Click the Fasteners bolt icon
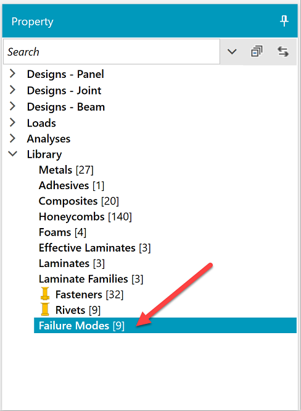Screen dimensions: 301x411 point(45,294)
